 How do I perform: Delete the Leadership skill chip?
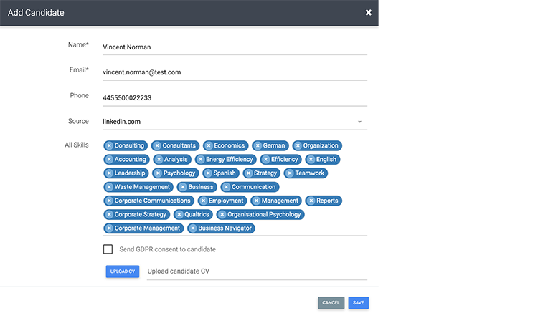click(109, 173)
